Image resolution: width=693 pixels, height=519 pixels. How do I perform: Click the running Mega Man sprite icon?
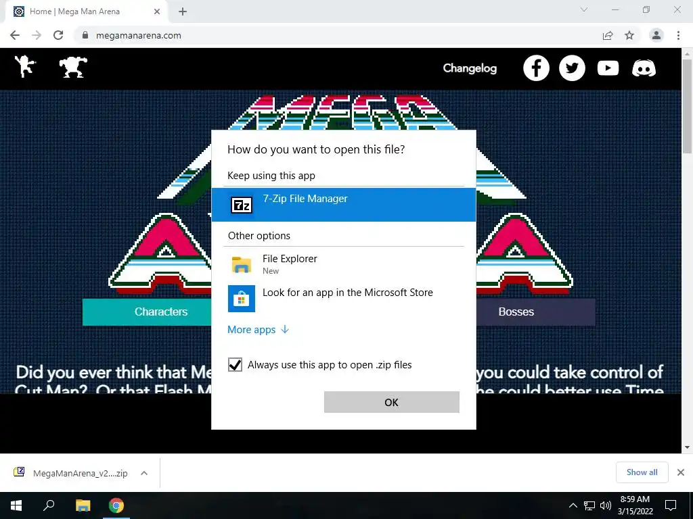pyautogui.click(x=25, y=67)
